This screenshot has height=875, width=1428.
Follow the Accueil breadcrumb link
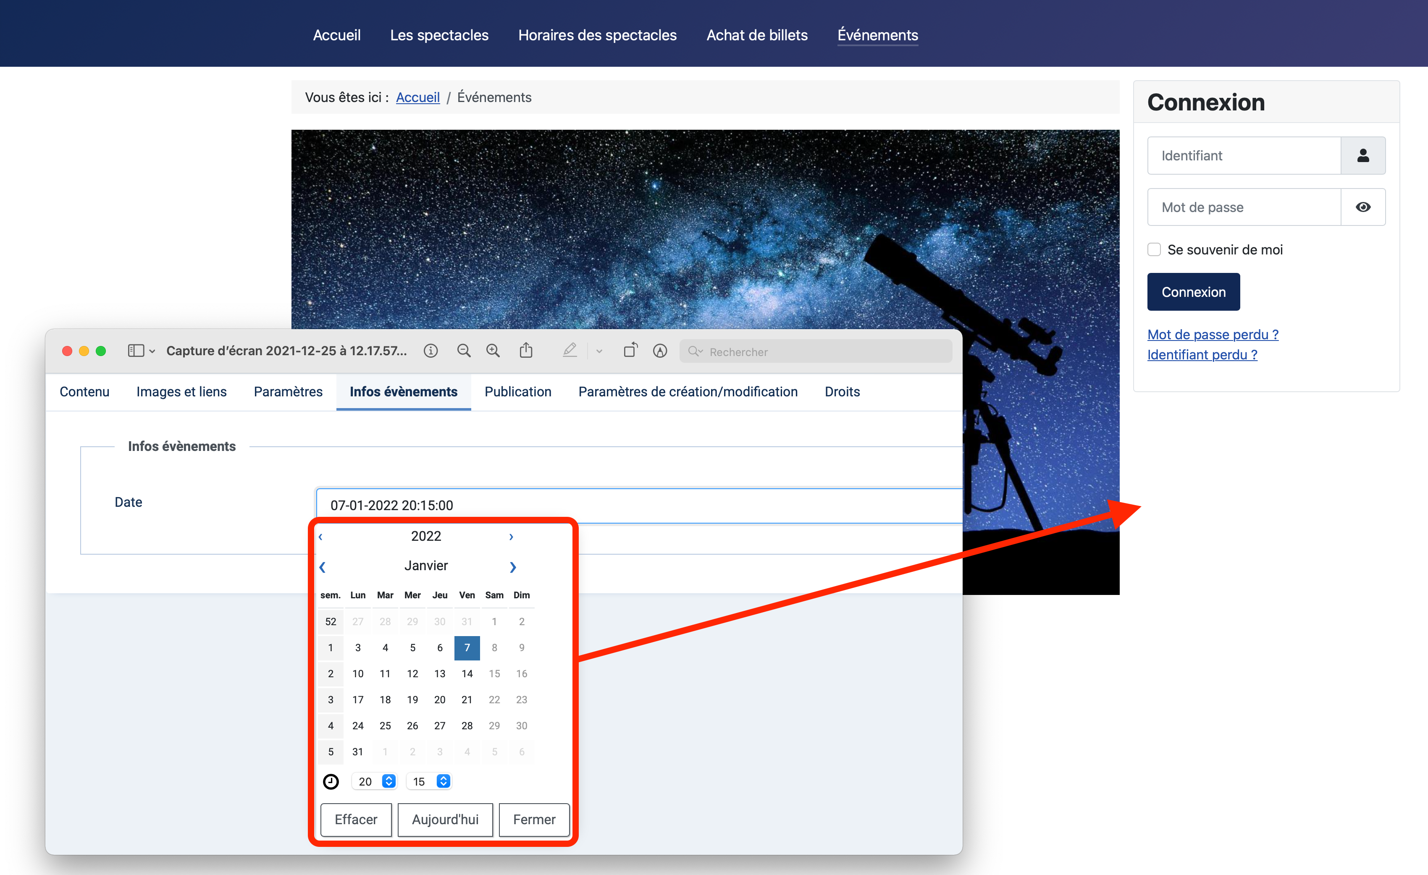[417, 97]
